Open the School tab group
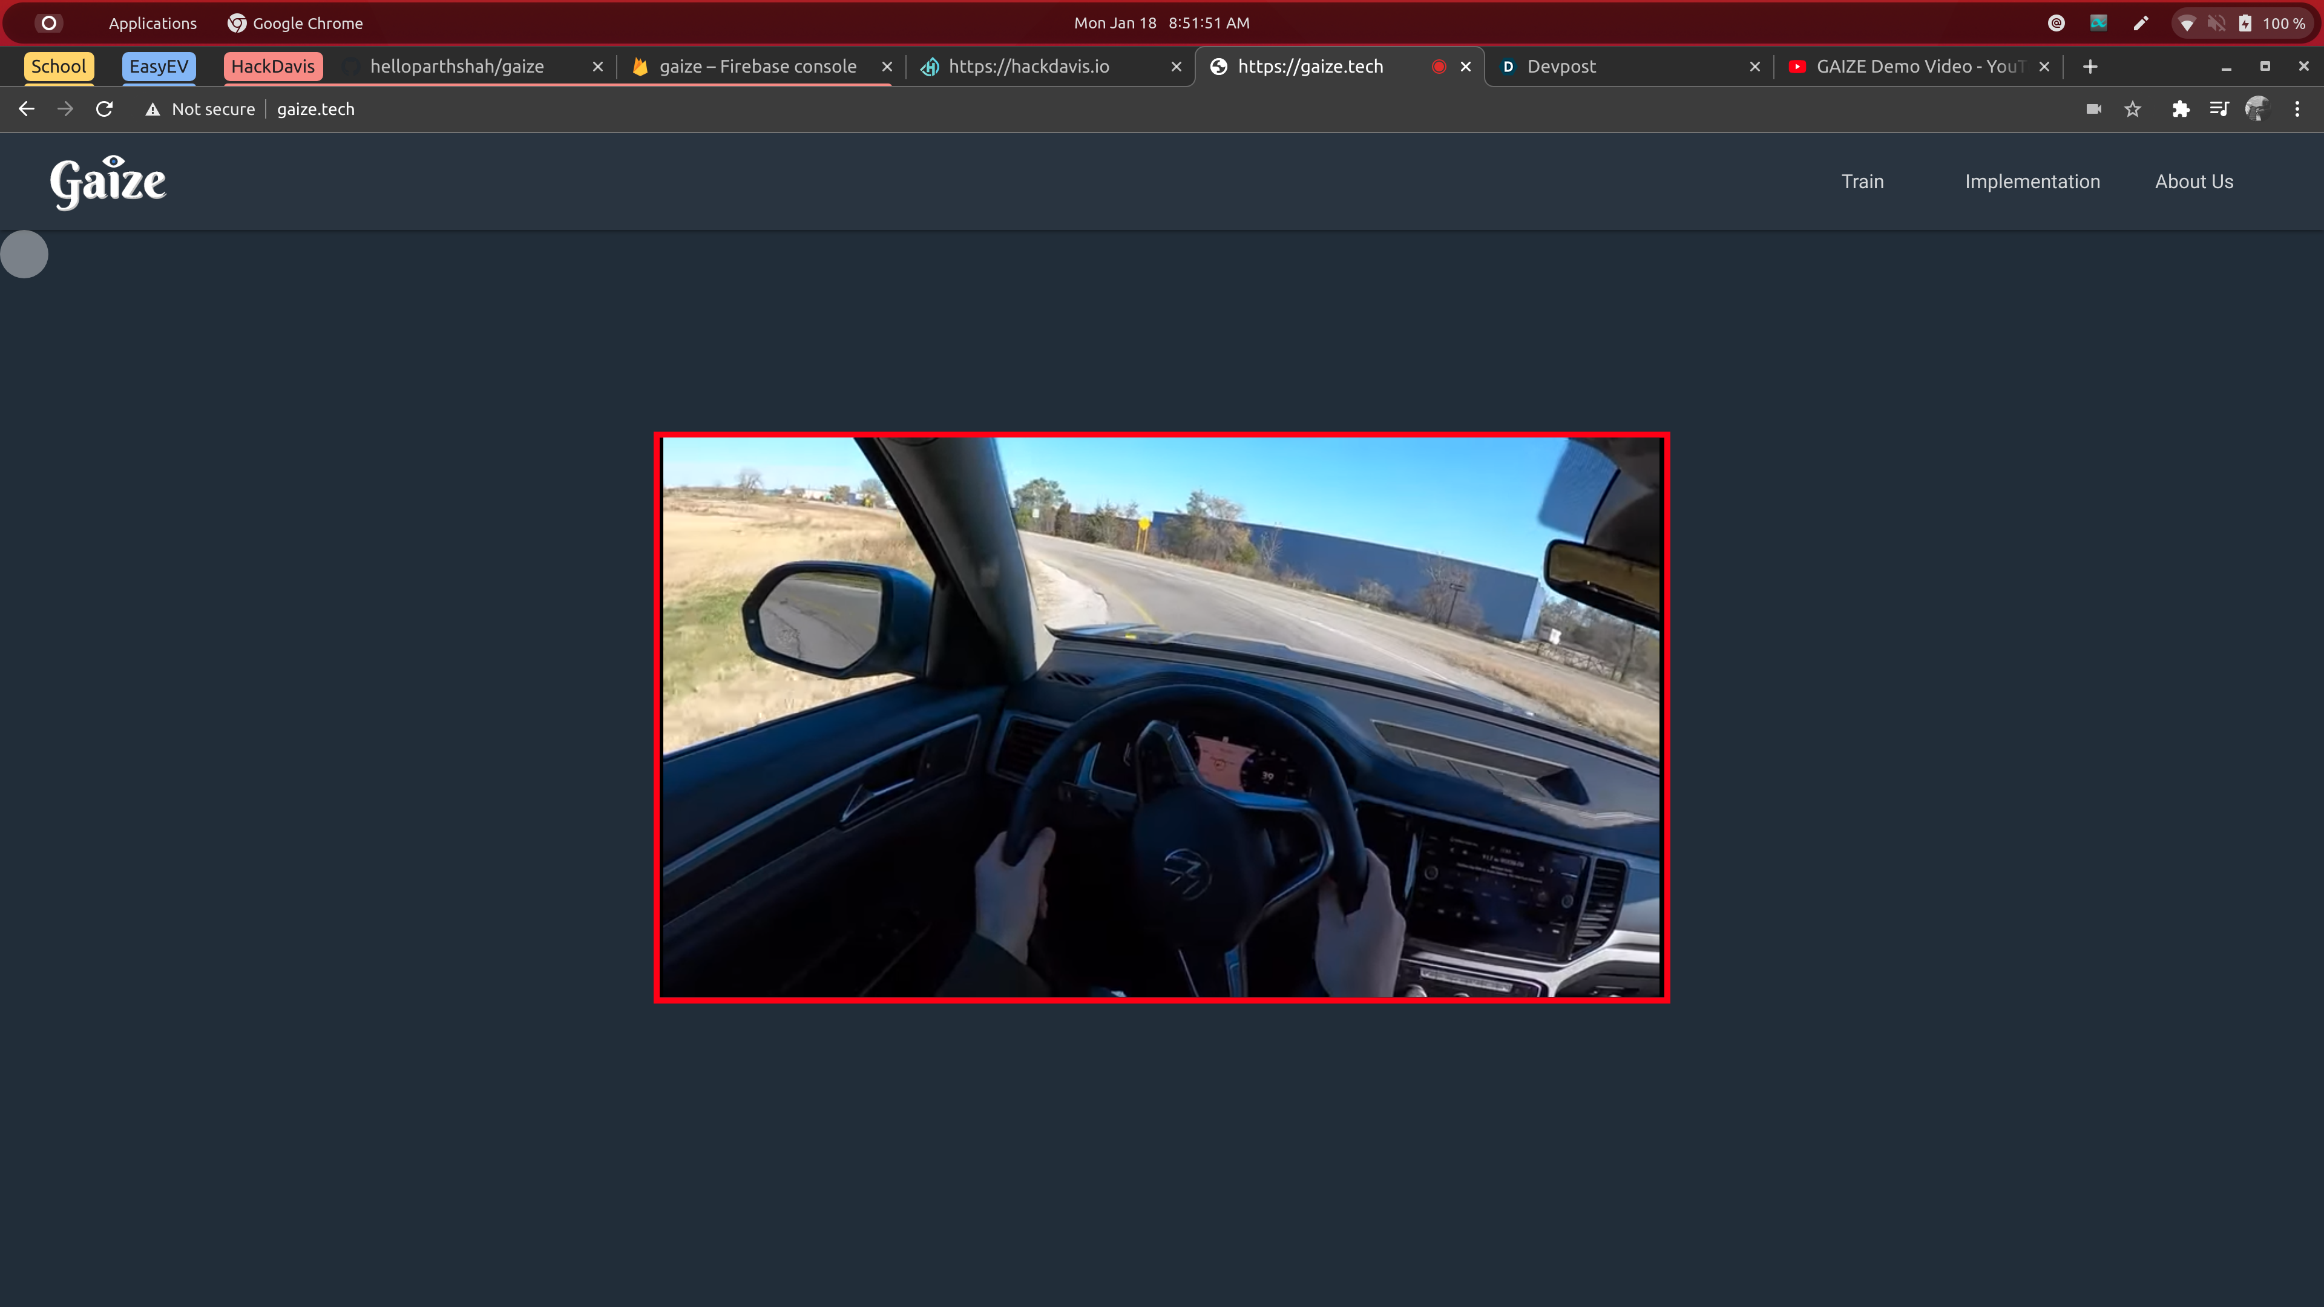This screenshot has width=2324, height=1307. (x=59, y=67)
